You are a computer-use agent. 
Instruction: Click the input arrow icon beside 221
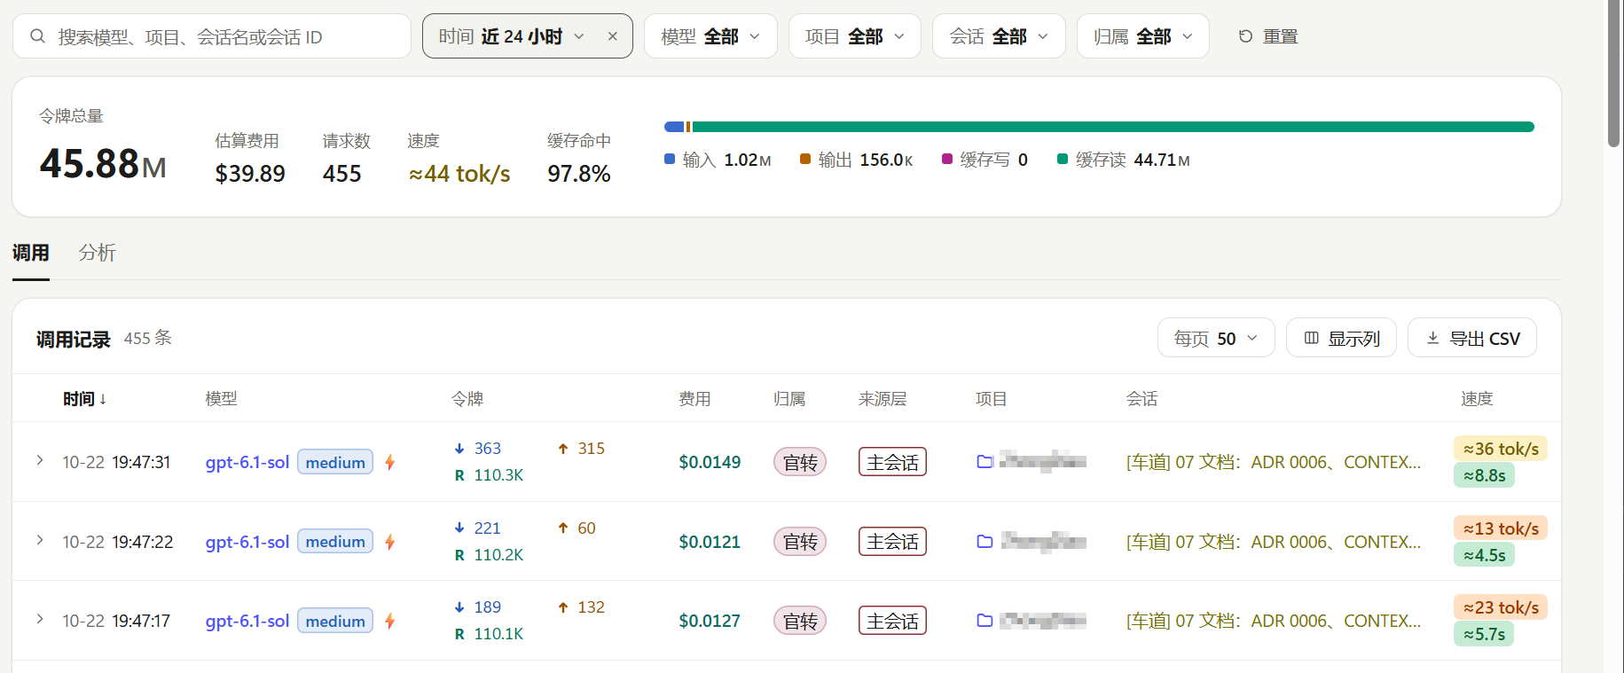pyautogui.click(x=459, y=528)
